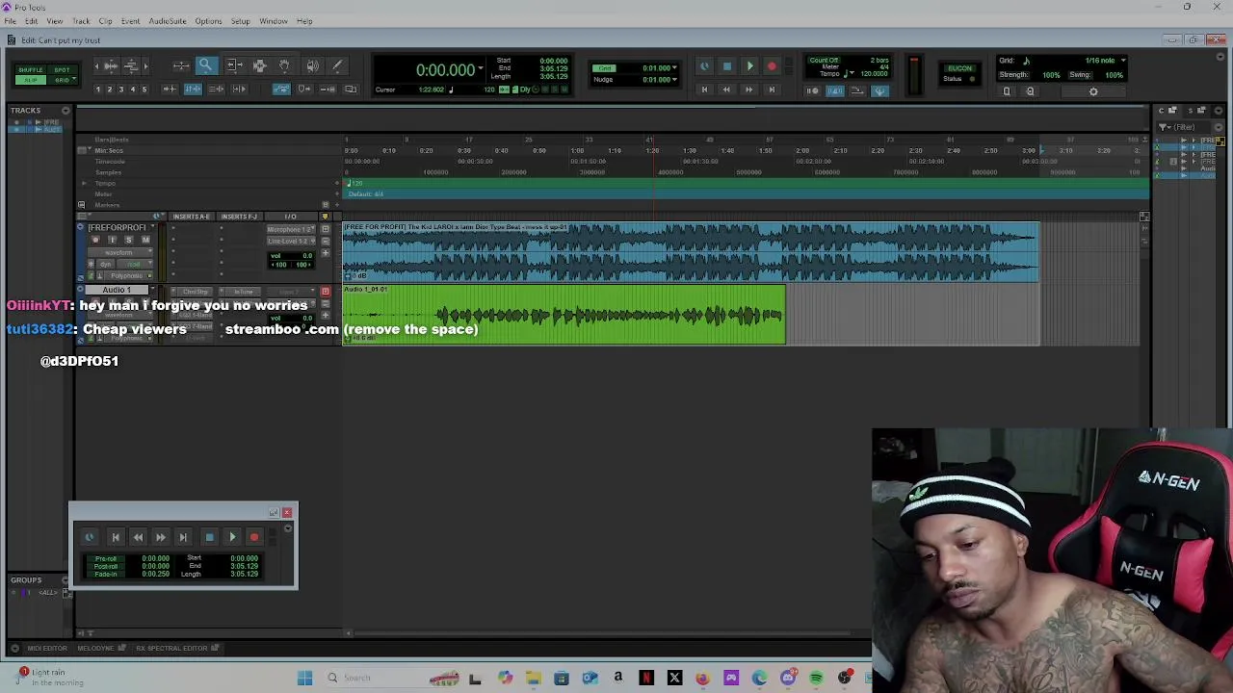
Task: Select the Zoomer tool
Action: pyautogui.click(x=206, y=65)
